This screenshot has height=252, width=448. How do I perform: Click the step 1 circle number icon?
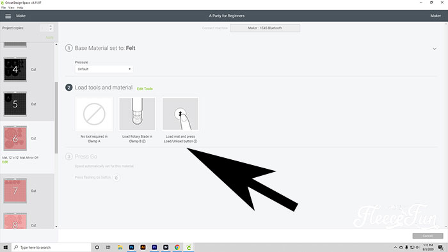69,48
